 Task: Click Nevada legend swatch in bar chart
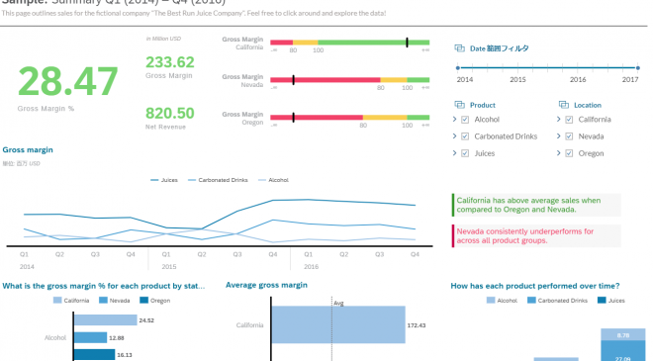(x=103, y=301)
